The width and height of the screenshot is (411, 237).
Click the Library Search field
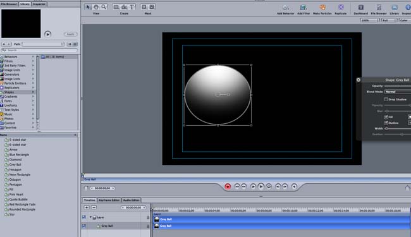click(x=39, y=50)
